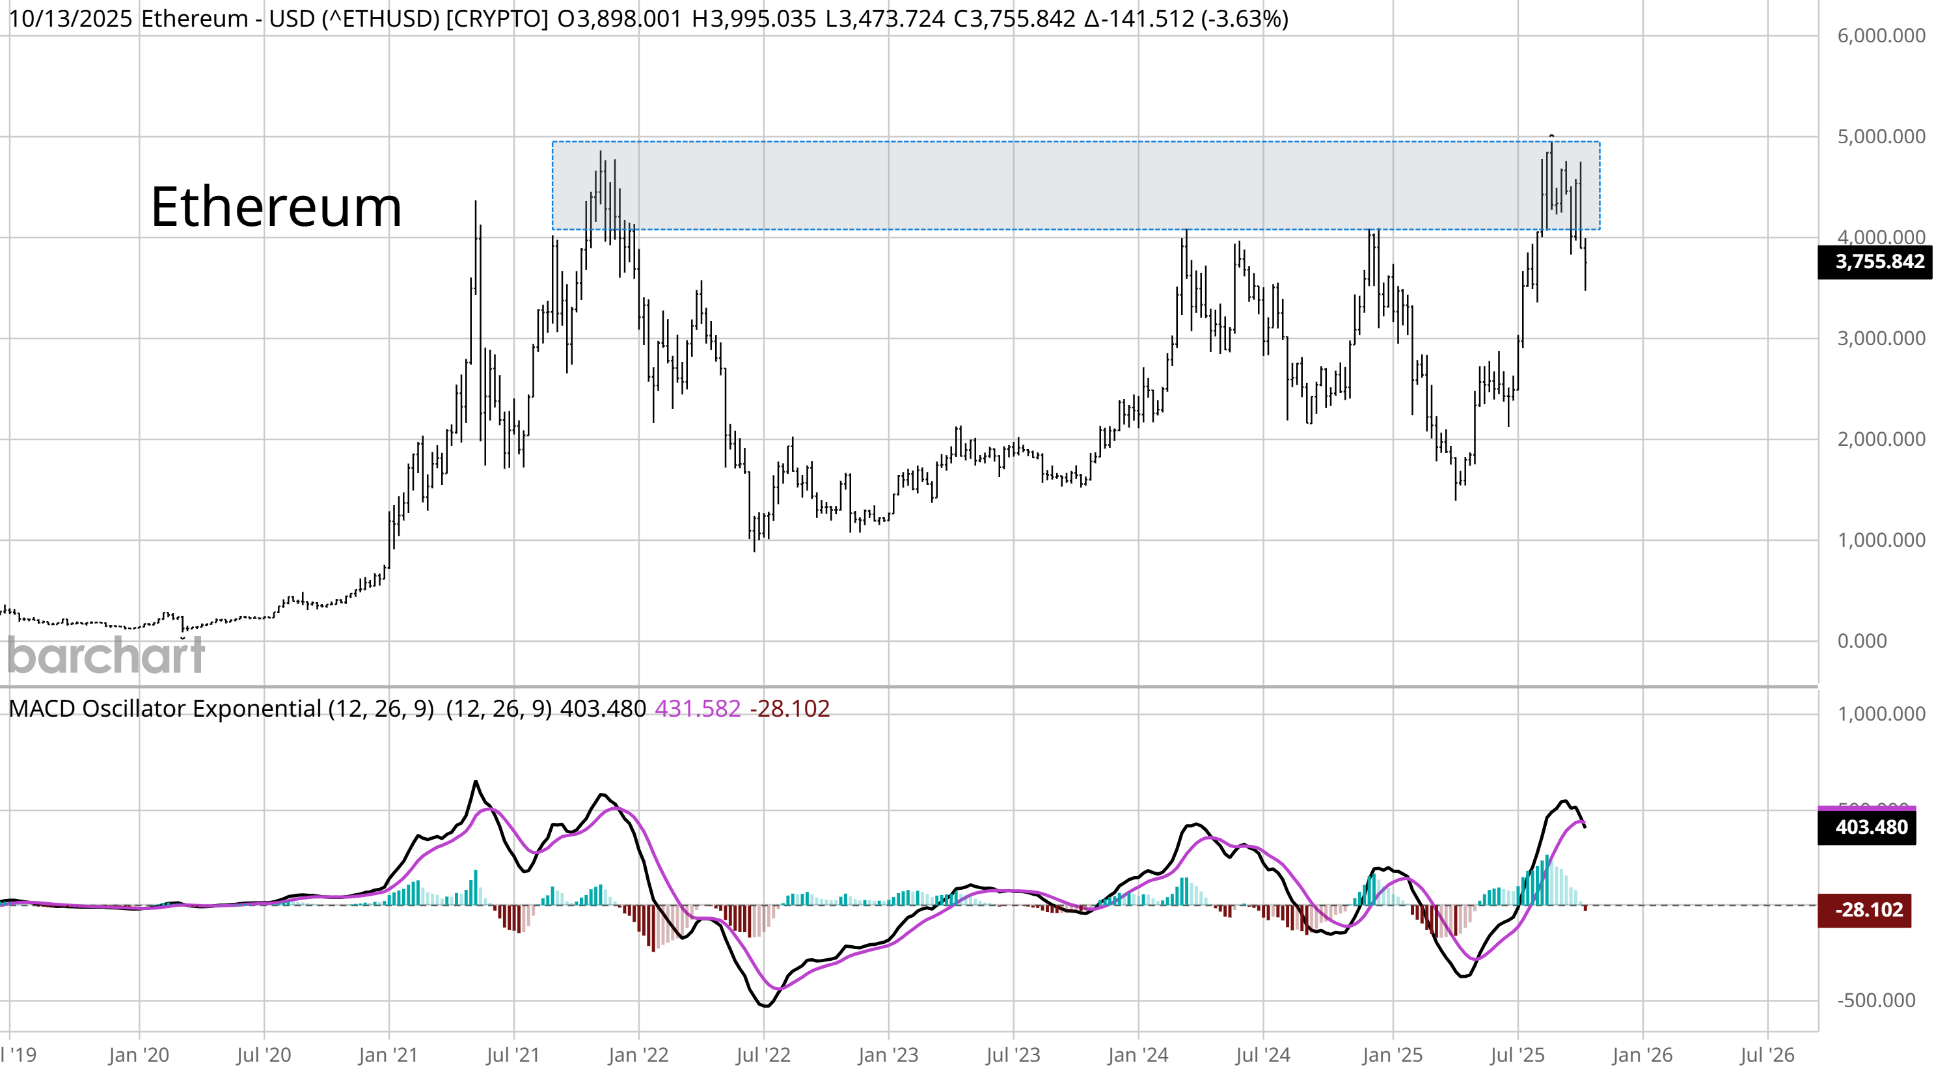
Task: Click the purple 431.582 signal value
Action: point(698,709)
